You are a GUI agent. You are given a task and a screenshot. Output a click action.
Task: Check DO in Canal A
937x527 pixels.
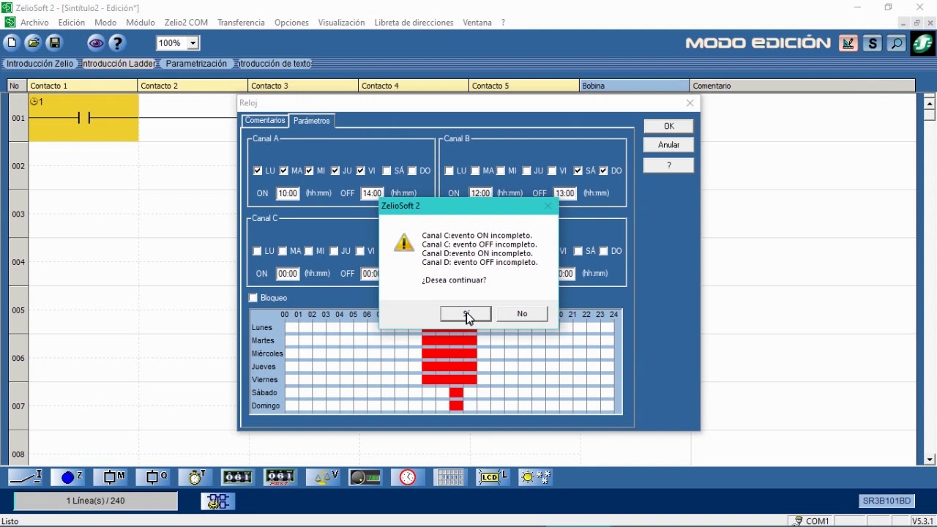click(412, 171)
